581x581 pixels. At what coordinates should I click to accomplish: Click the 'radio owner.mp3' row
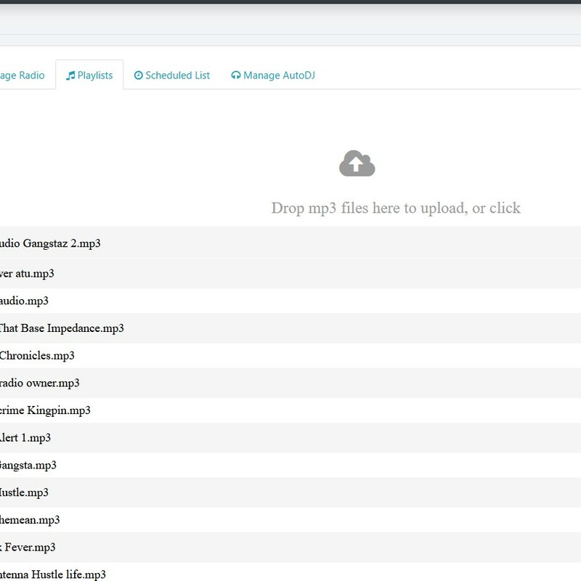[40, 383]
